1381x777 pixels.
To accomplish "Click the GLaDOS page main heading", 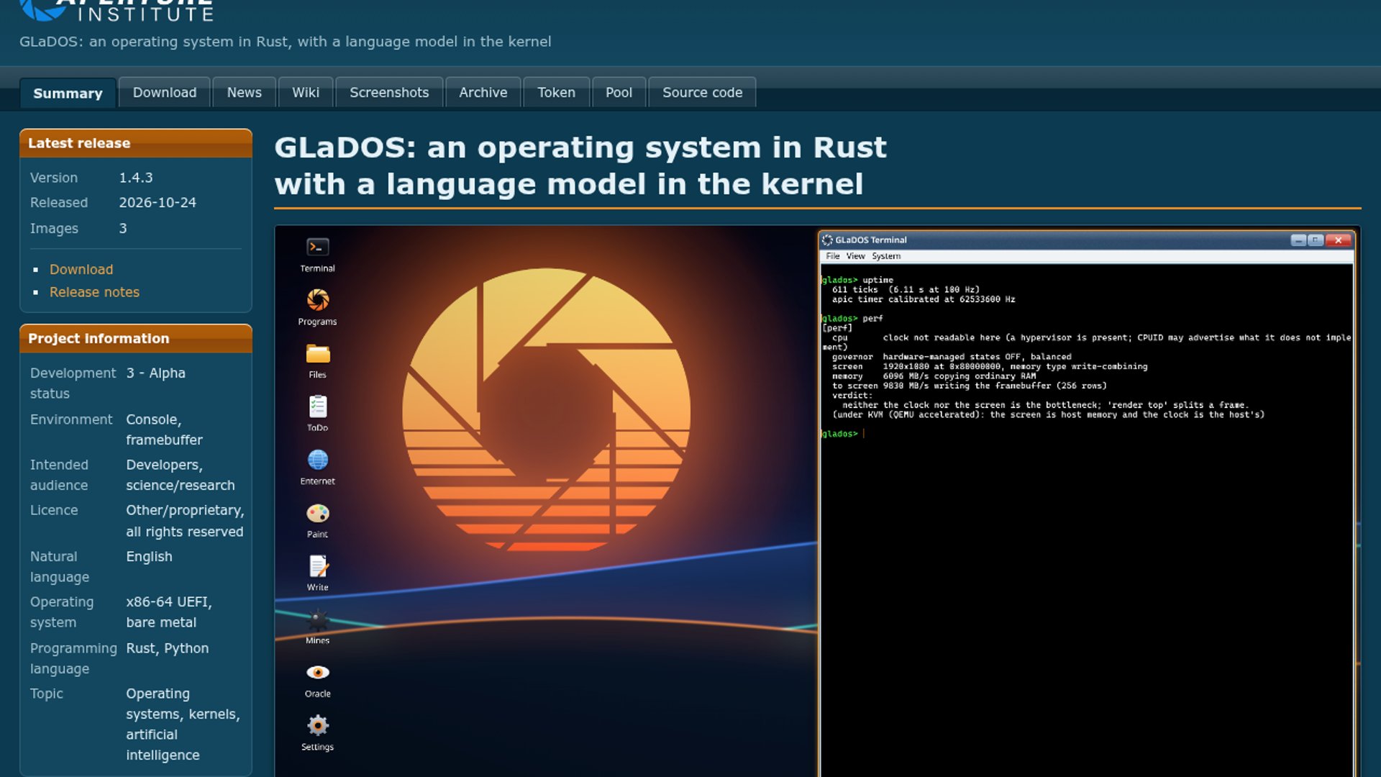I will click(x=580, y=165).
